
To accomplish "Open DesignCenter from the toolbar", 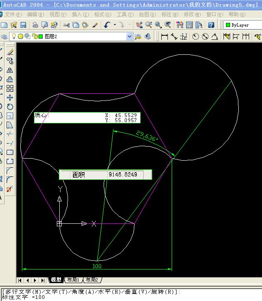I will point(189,25).
